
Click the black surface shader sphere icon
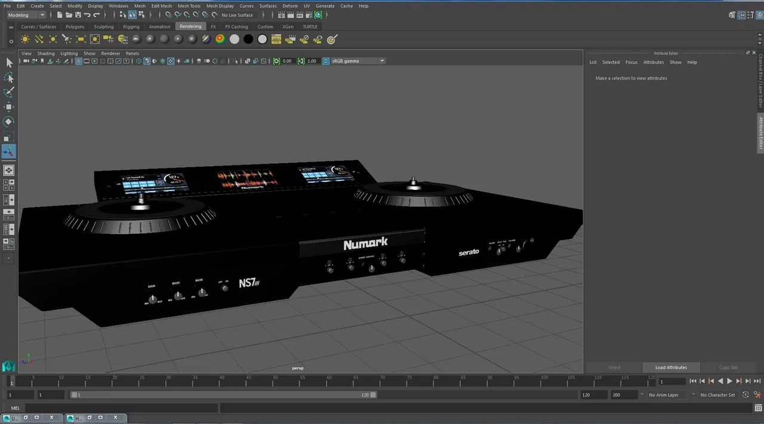pos(248,39)
